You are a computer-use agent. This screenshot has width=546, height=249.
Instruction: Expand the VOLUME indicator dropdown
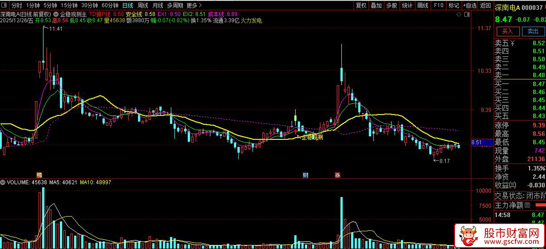point(3,182)
